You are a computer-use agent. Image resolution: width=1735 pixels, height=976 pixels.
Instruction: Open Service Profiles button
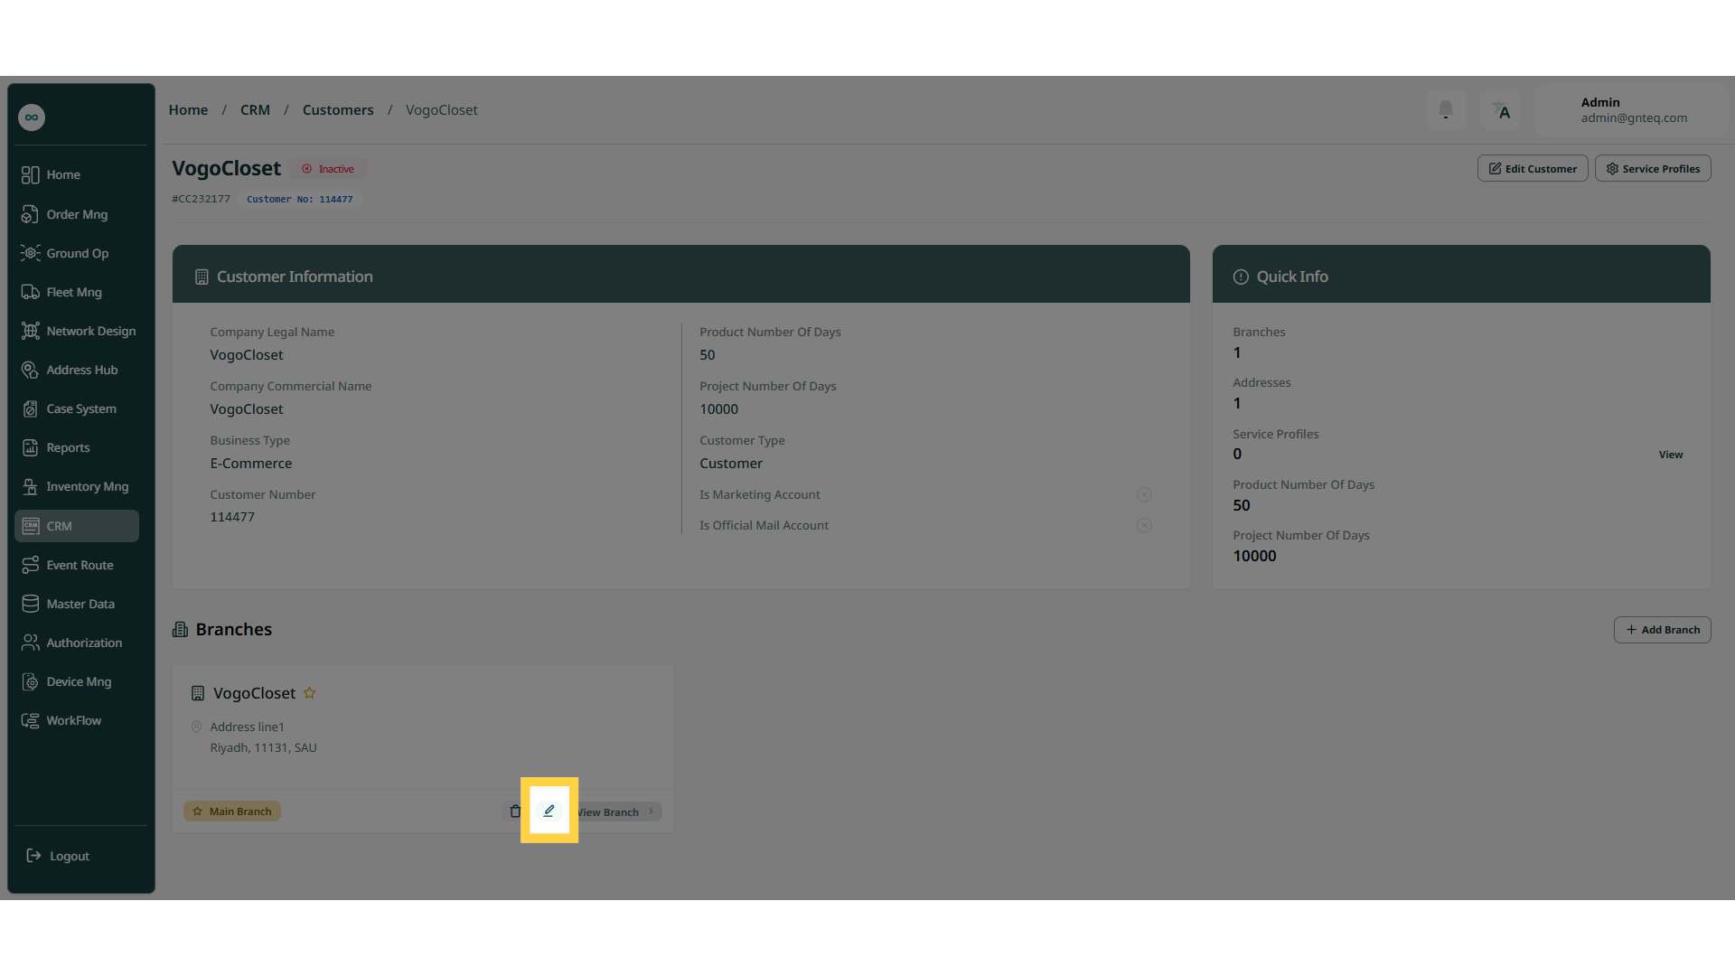(1653, 169)
